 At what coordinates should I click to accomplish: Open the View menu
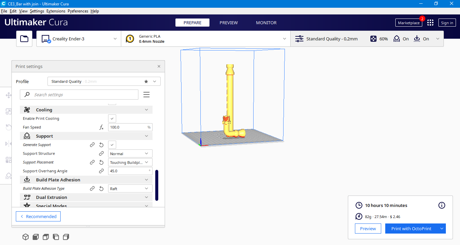coord(23,11)
